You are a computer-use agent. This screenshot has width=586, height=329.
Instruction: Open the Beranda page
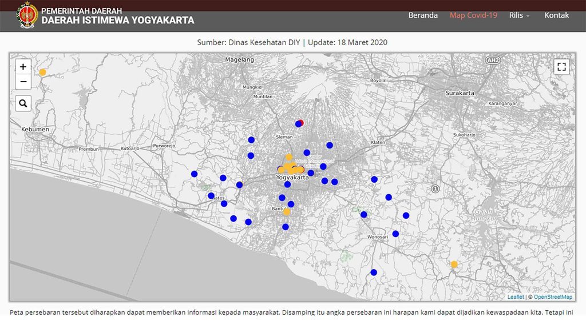[422, 15]
